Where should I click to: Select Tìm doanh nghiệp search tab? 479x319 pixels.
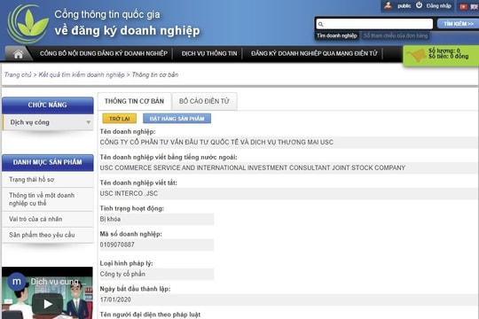click(337, 35)
